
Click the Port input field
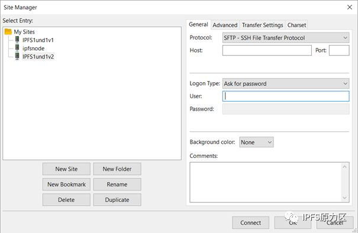click(339, 50)
